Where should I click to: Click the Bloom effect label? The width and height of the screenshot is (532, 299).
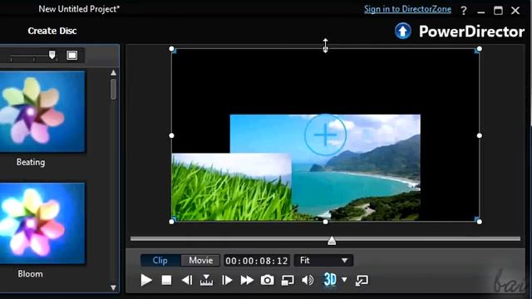coord(30,274)
